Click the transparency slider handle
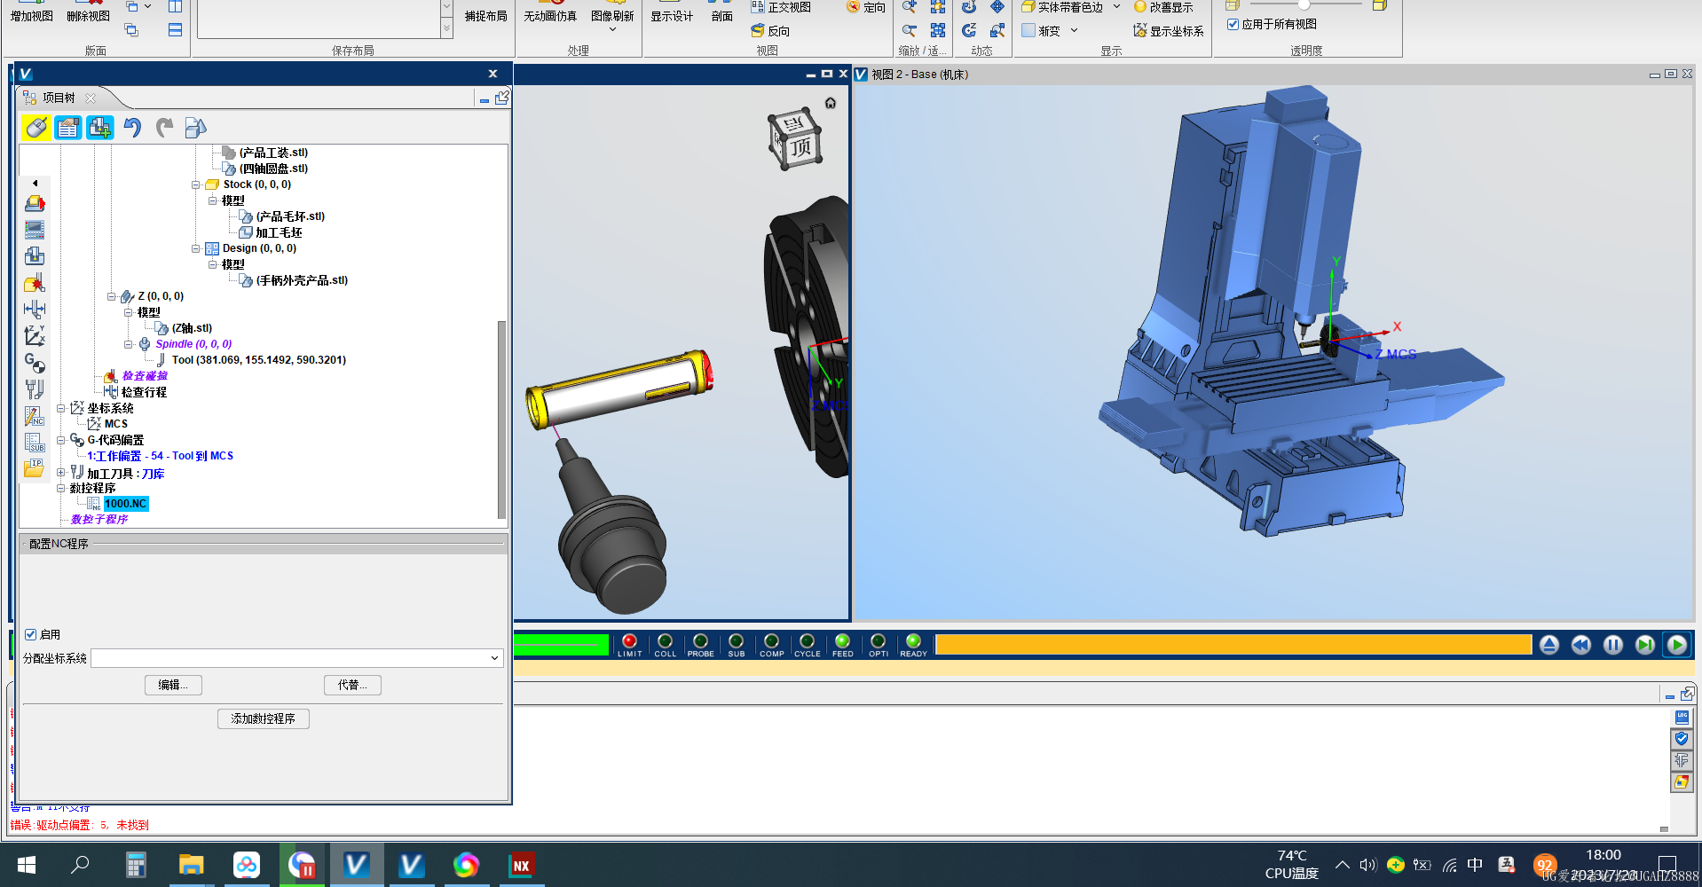The width and height of the screenshot is (1702, 887). pos(1304,4)
